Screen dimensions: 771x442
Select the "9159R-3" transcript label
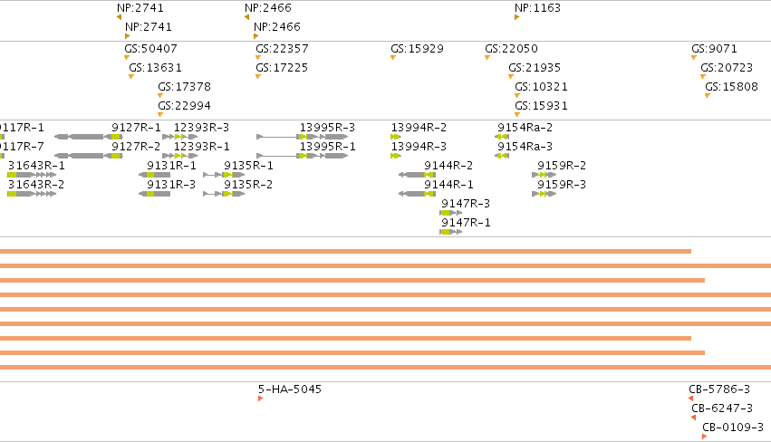pyautogui.click(x=562, y=185)
